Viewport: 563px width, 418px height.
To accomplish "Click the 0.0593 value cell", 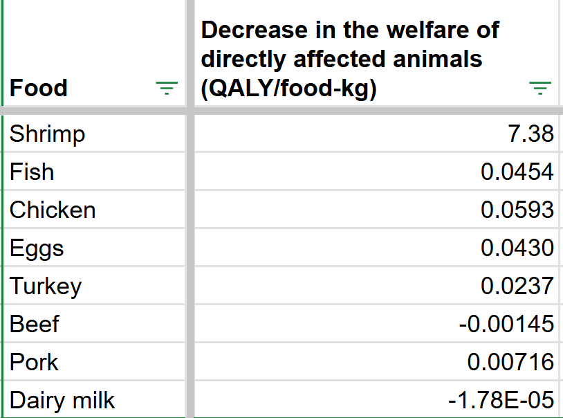I will (377, 210).
